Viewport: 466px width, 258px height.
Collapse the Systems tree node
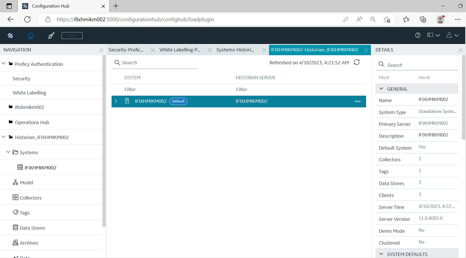[x=8, y=152]
